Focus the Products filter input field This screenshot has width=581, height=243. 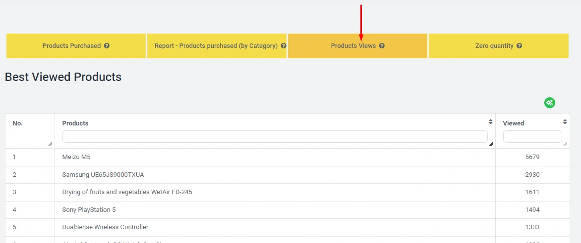[x=275, y=137]
